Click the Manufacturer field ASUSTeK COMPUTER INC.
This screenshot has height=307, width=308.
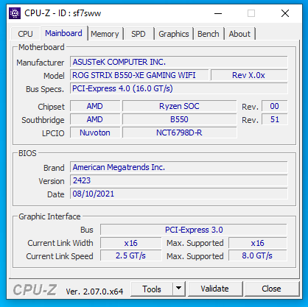pyautogui.click(x=179, y=62)
